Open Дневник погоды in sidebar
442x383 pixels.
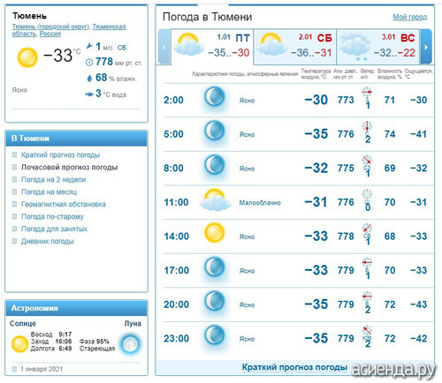point(48,241)
